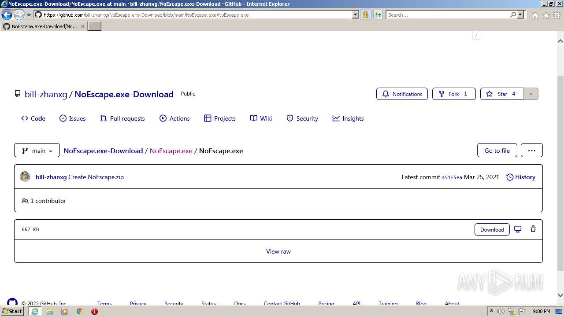Click the red security icon in taskbar
The width and height of the screenshot is (564, 317).
94,311
